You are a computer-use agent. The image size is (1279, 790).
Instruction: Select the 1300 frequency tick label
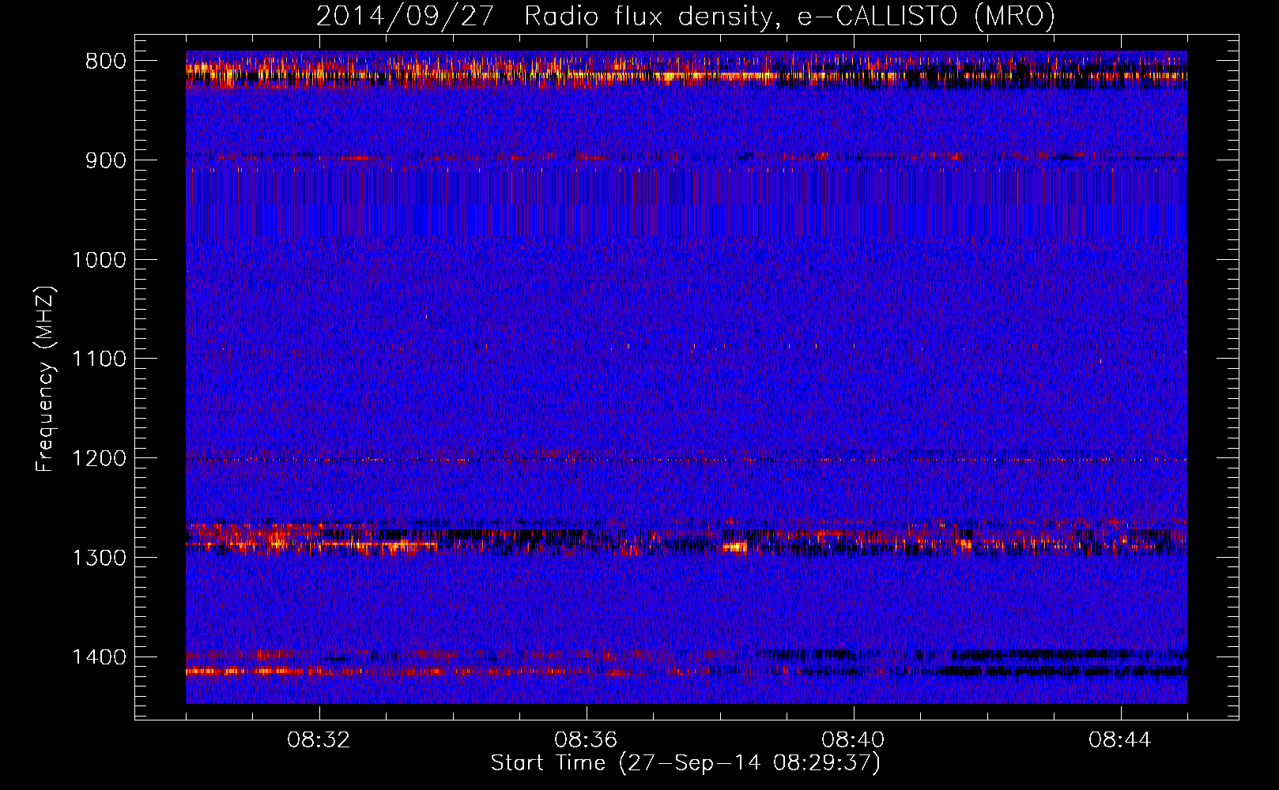[99, 558]
